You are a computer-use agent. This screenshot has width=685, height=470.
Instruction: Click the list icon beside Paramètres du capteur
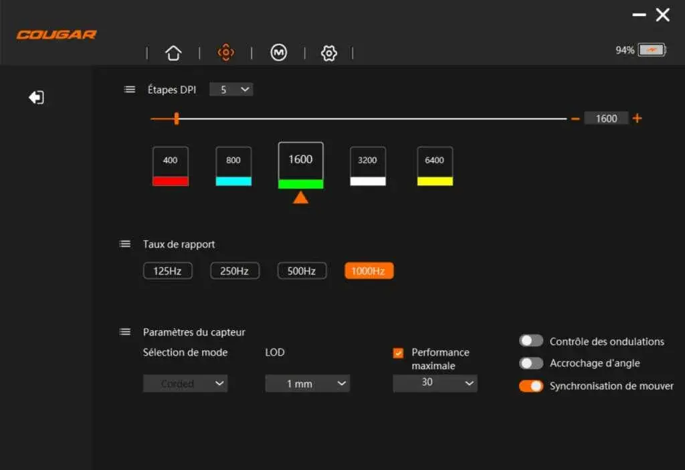tap(124, 331)
